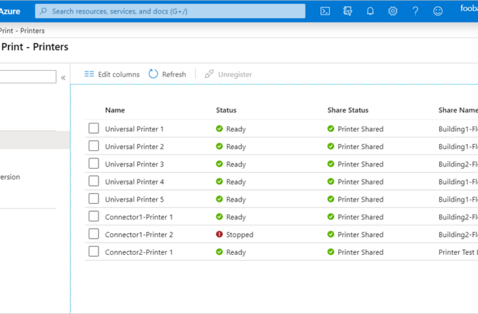This screenshot has width=478, height=314.
Task: Select the Connector1-Printer 2 checkbox
Action: tap(94, 234)
